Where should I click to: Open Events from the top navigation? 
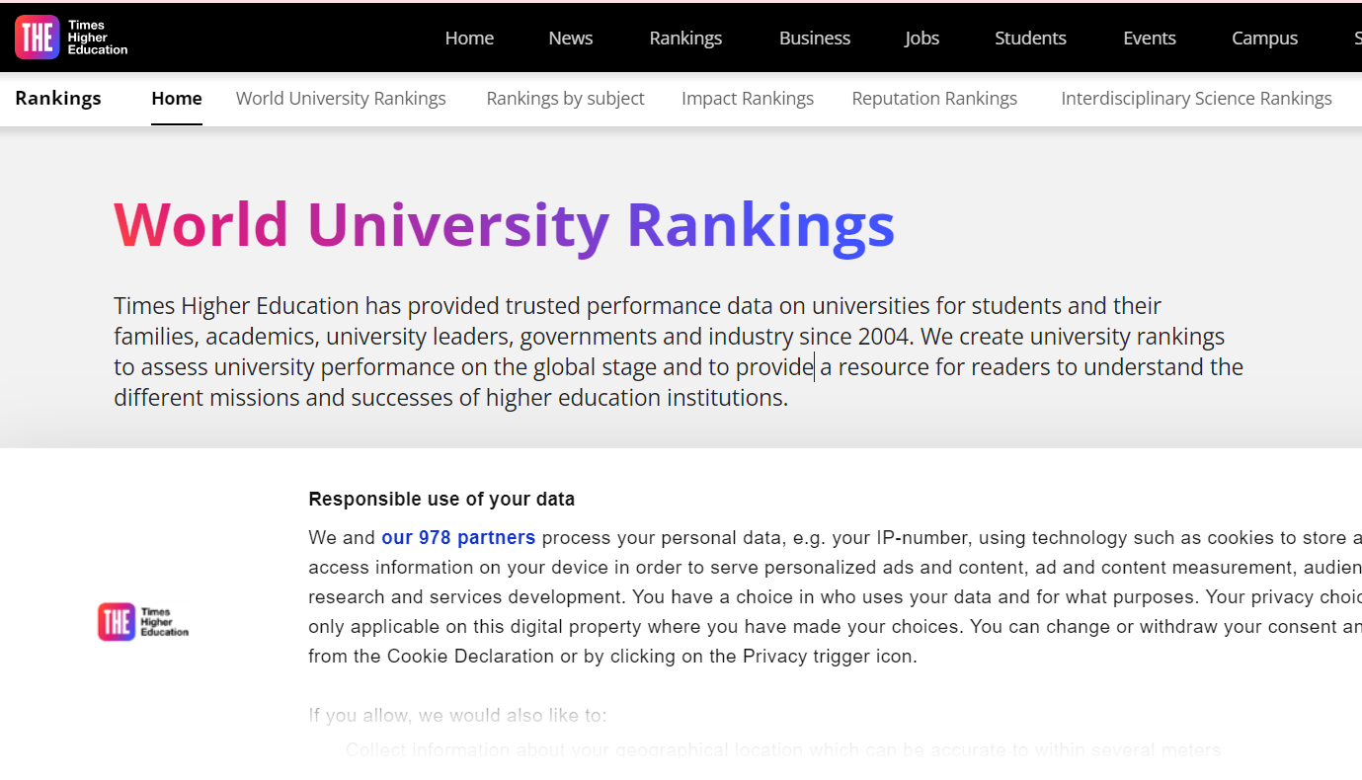pos(1150,39)
